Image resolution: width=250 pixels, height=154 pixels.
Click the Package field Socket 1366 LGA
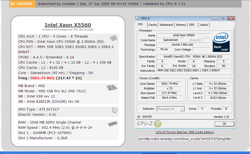point(183,45)
